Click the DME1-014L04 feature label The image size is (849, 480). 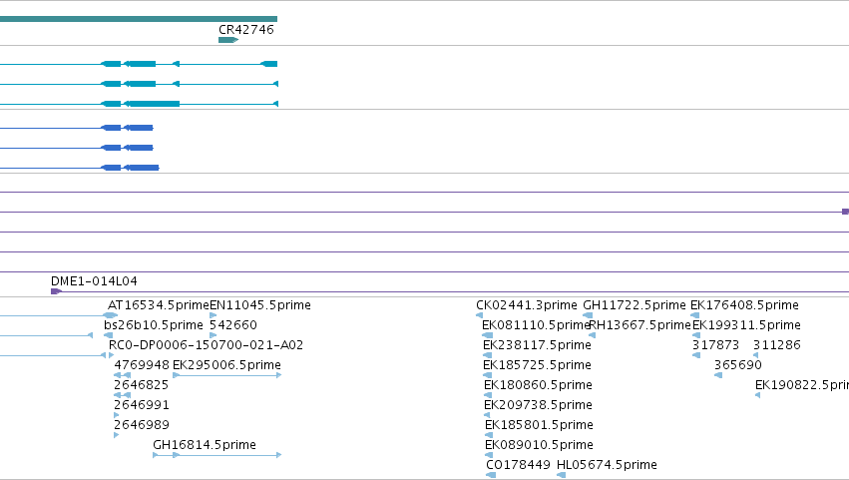tap(94, 281)
